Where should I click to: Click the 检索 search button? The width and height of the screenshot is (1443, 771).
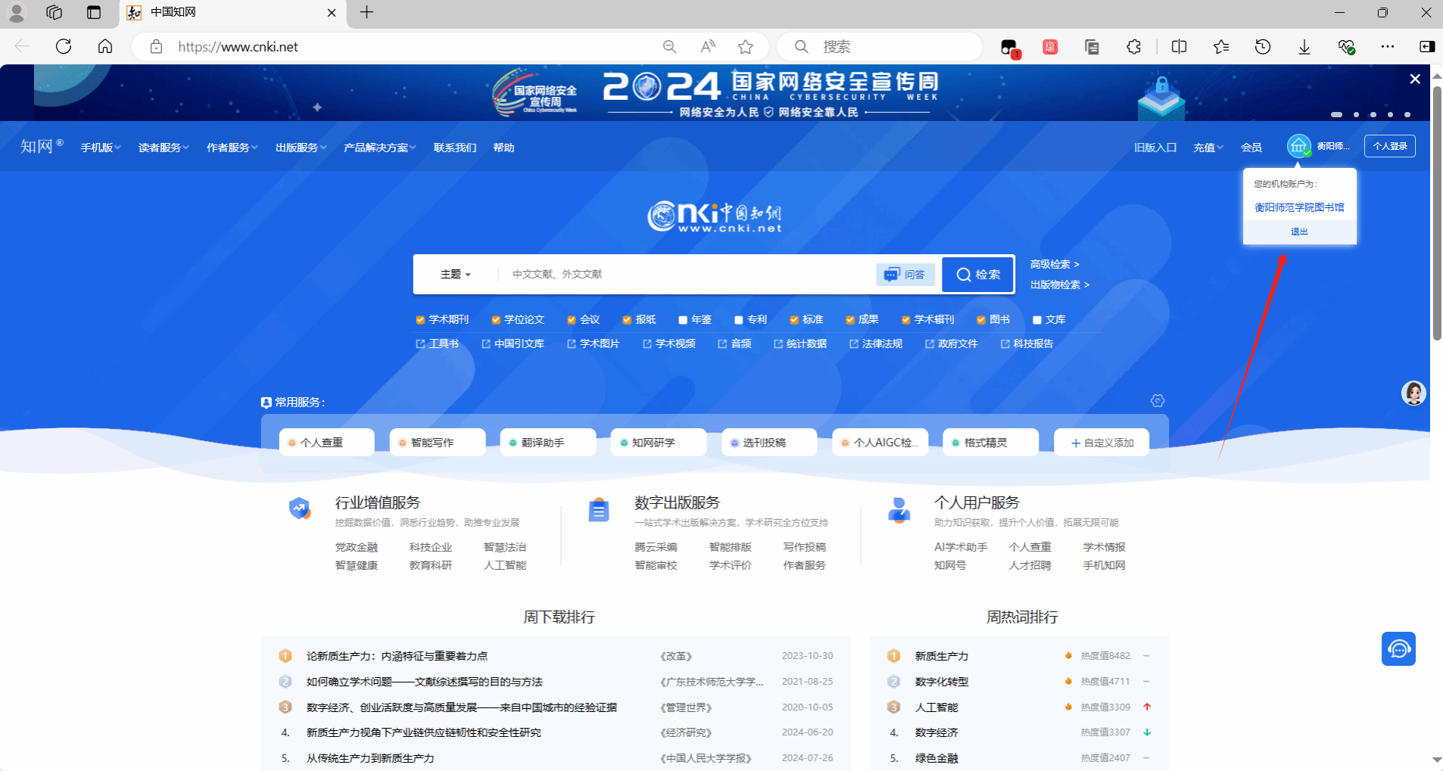click(977, 275)
